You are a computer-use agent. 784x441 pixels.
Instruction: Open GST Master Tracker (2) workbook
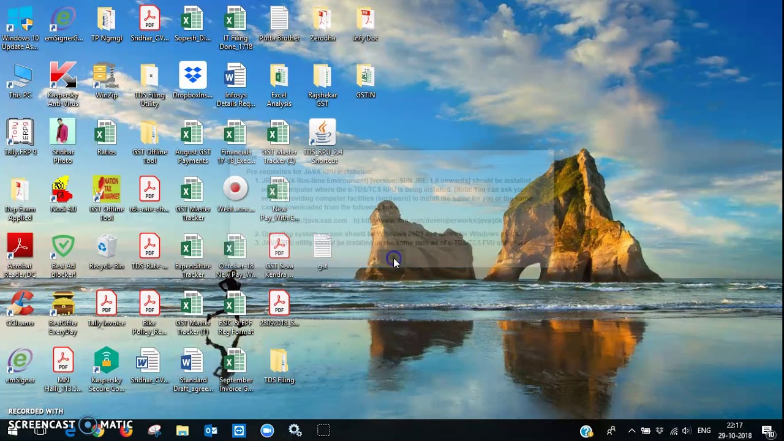coord(279,141)
